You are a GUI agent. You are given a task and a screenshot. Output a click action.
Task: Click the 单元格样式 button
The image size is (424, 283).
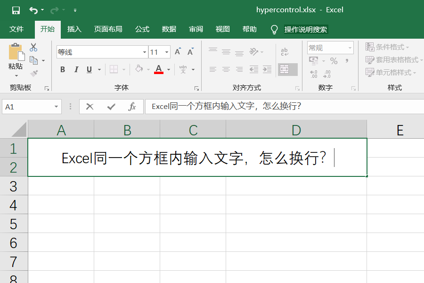point(391,72)
